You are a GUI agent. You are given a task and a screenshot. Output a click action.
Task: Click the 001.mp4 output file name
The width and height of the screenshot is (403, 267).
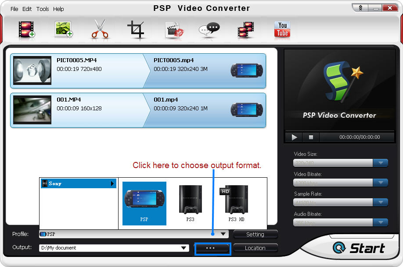point(166,99)
